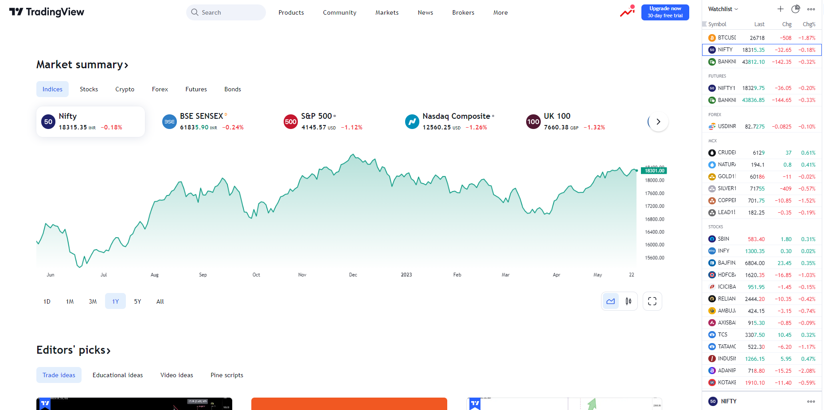Open NIFTY details panel three-dots menu
Image resolution: width=824 pixels, height=410 pixels.
click(811, 402)
